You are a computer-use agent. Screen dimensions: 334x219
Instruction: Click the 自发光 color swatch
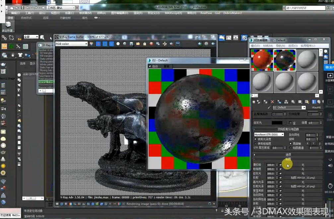click(x=277, y=122)
